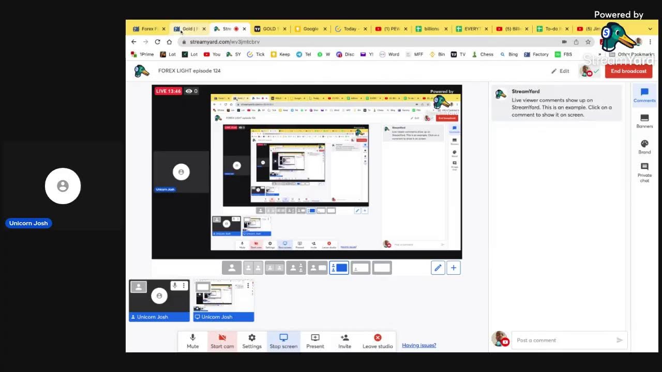Open the Chess bookmark
Screen dimensions: 662x372
483,54
